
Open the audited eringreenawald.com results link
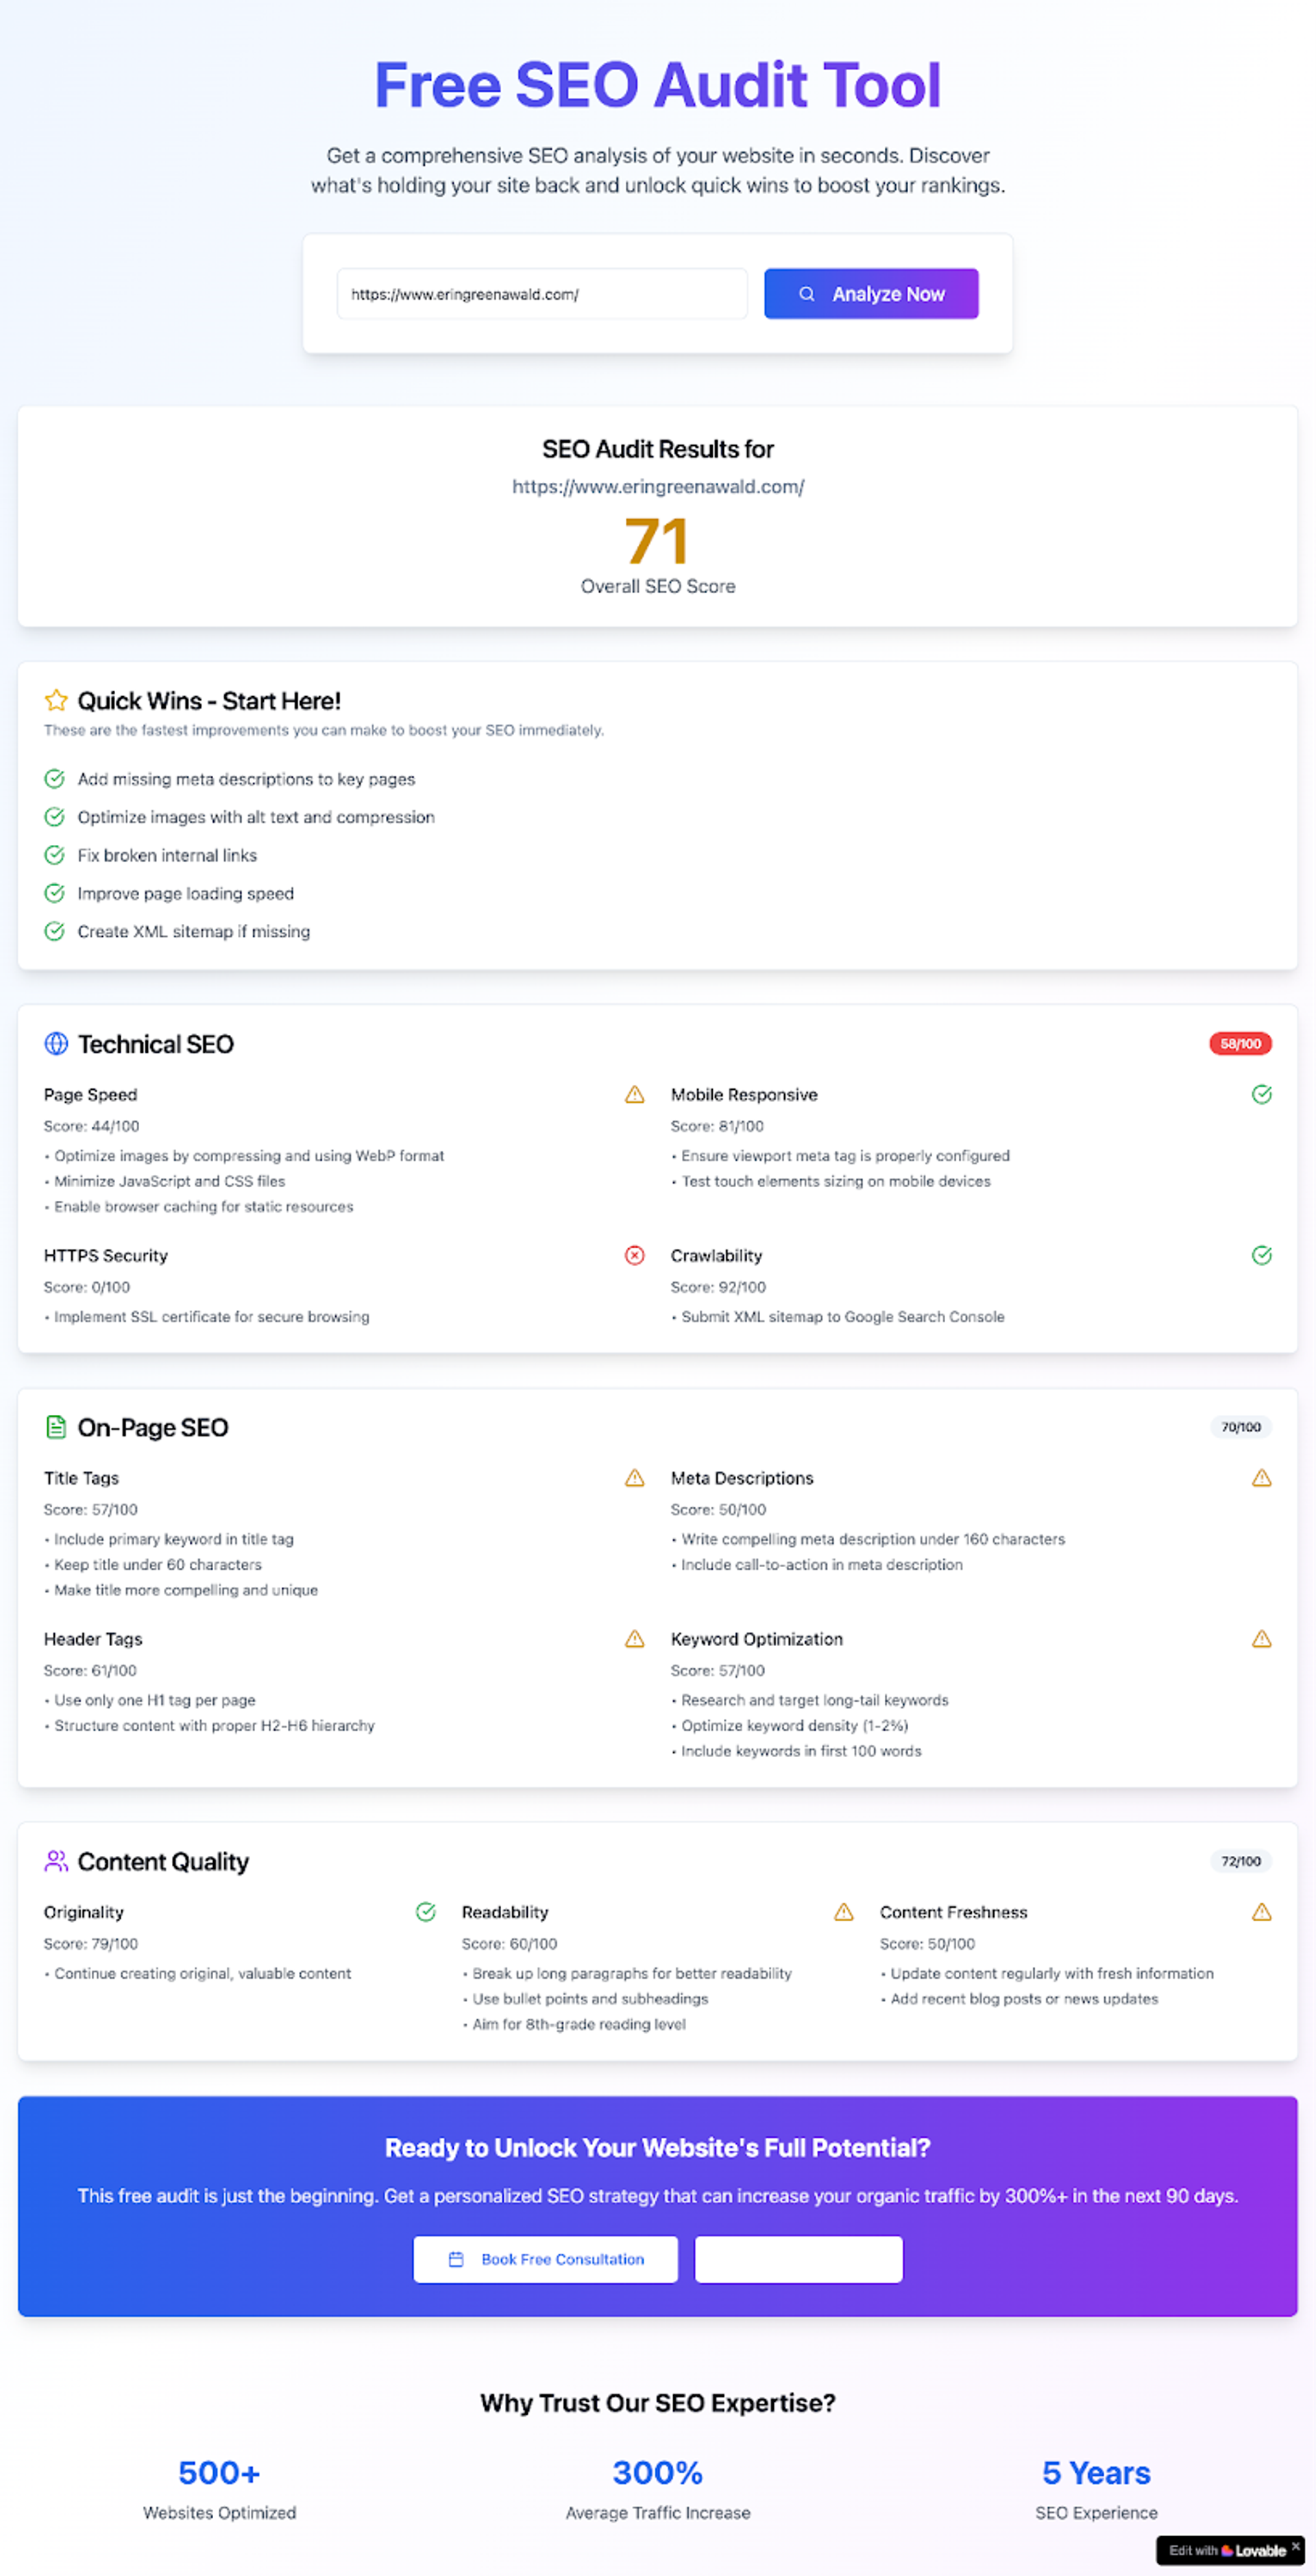click(x=657, y=487)
